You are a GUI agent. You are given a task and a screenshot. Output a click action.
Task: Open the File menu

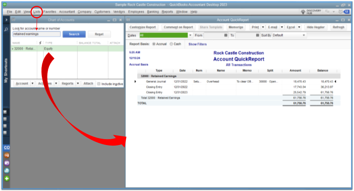tap(10, 12)
